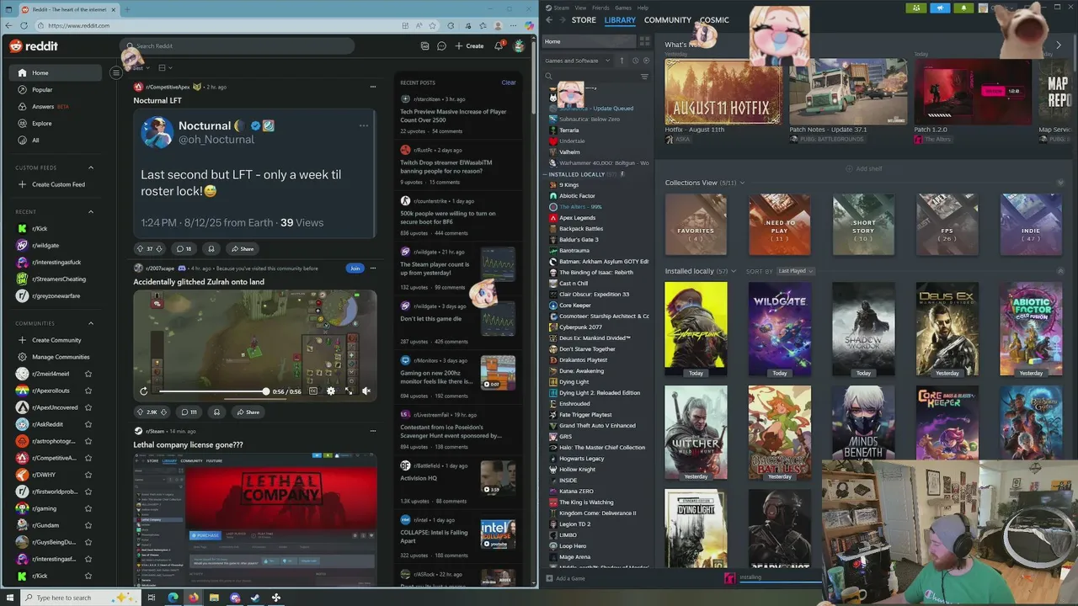1078x606 pixels.
Task: Open Steam library advanced filter icon
Action: (x=644, y=77)
